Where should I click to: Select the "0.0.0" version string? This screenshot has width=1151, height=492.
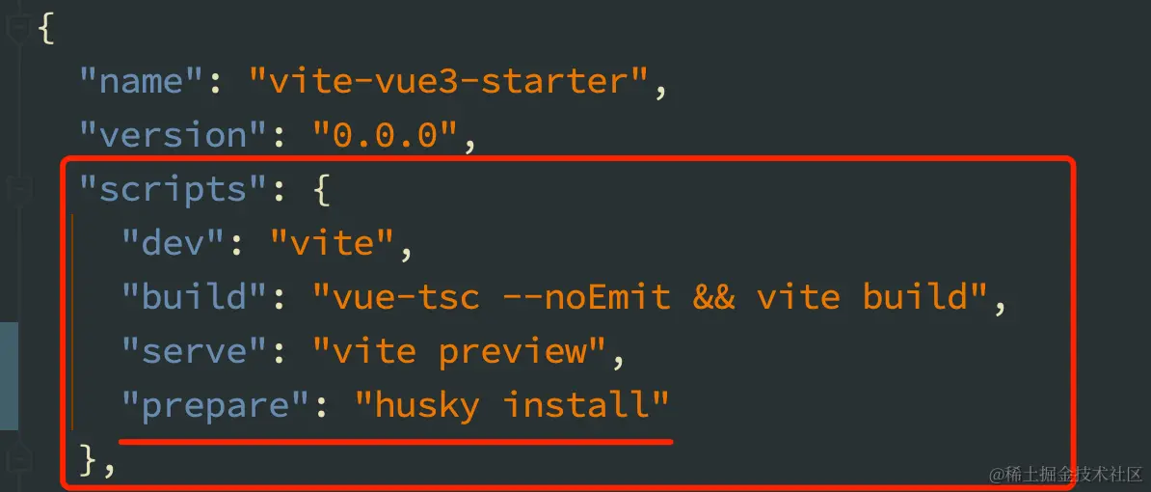point(387,135)
